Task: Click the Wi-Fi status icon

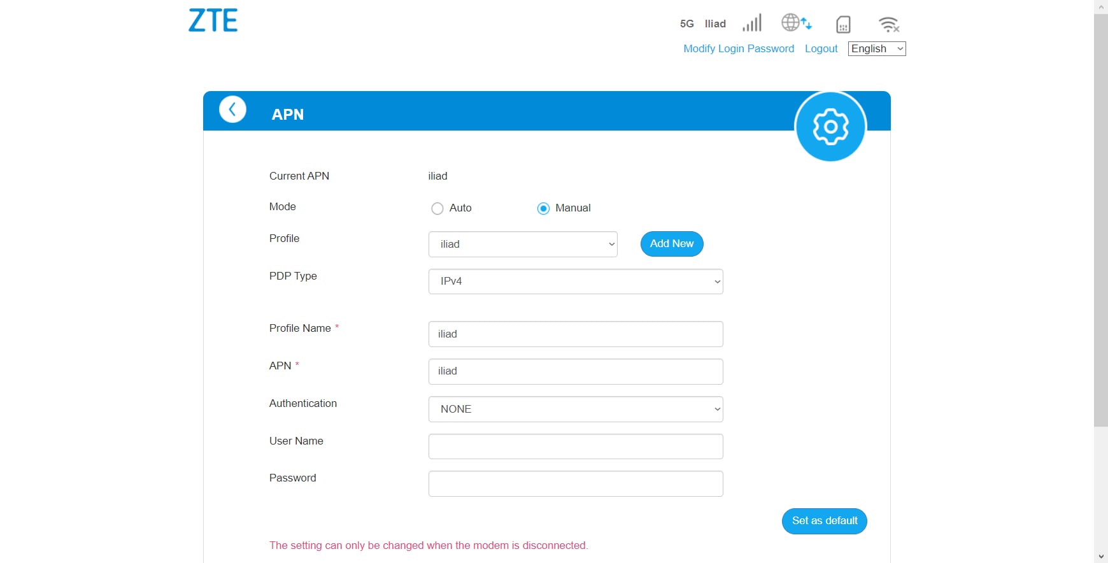Action: tap(889, 24)
